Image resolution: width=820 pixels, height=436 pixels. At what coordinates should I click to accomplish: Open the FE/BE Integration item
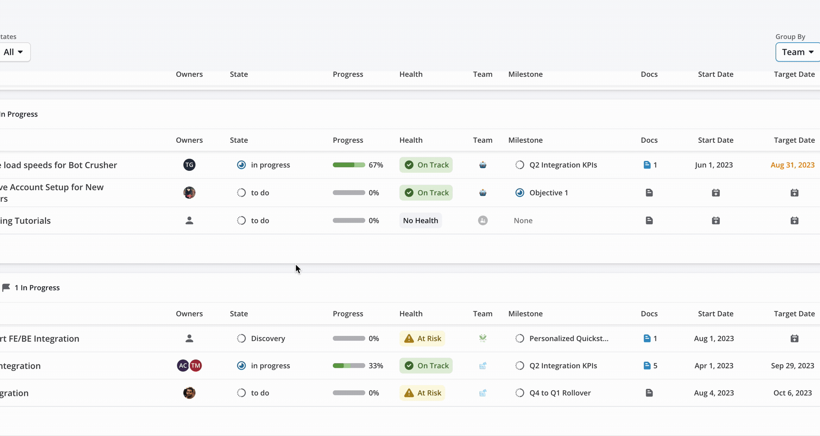39,339
